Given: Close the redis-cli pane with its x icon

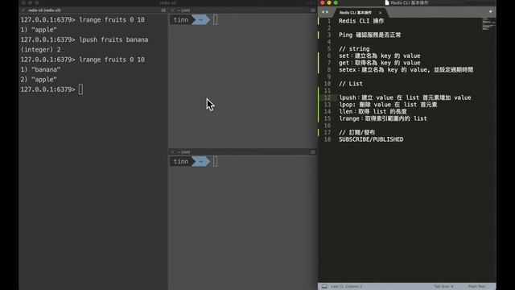Looking at the screenshot, I should [x=23, y=10].
